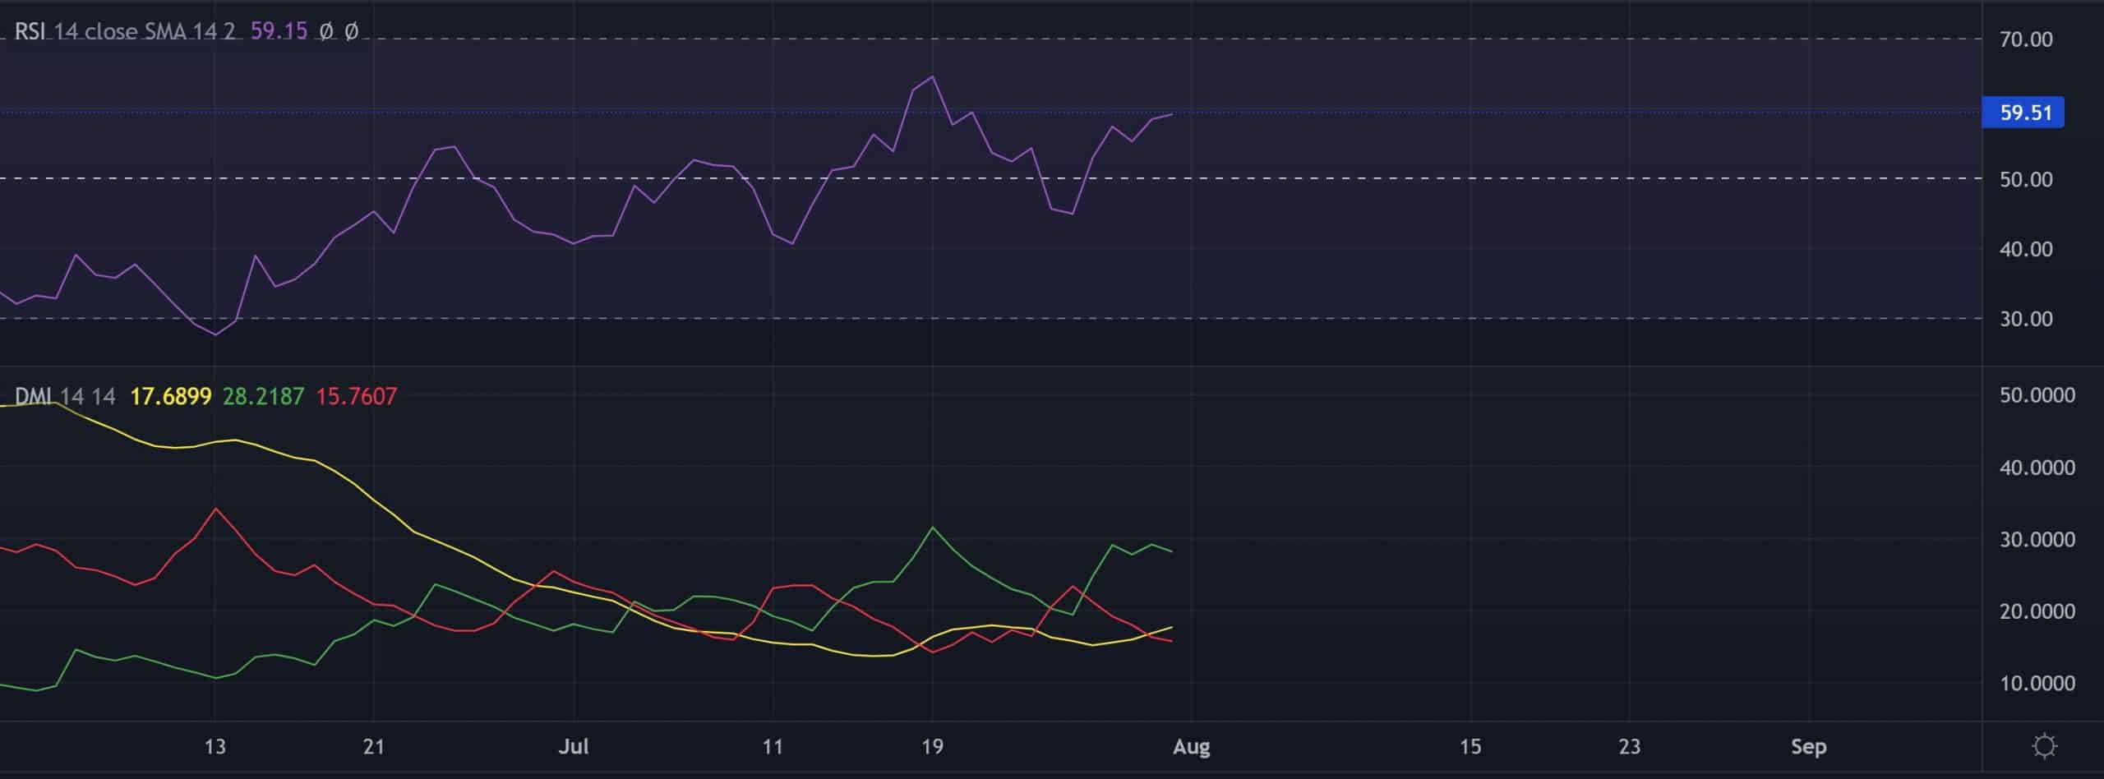Image resolution: width=2104 pixels, height=779 pixels.
Task: Click date 19 on the time axis
Action: pos(932,746)
